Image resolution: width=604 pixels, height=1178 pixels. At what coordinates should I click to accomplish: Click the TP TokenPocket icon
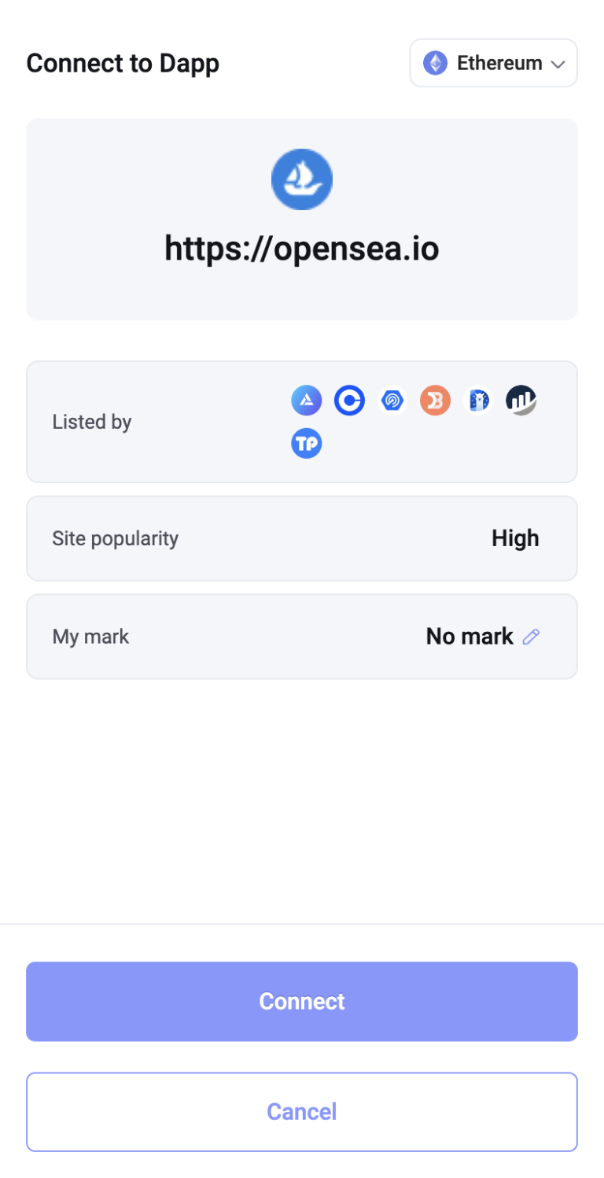click(307, 443)
